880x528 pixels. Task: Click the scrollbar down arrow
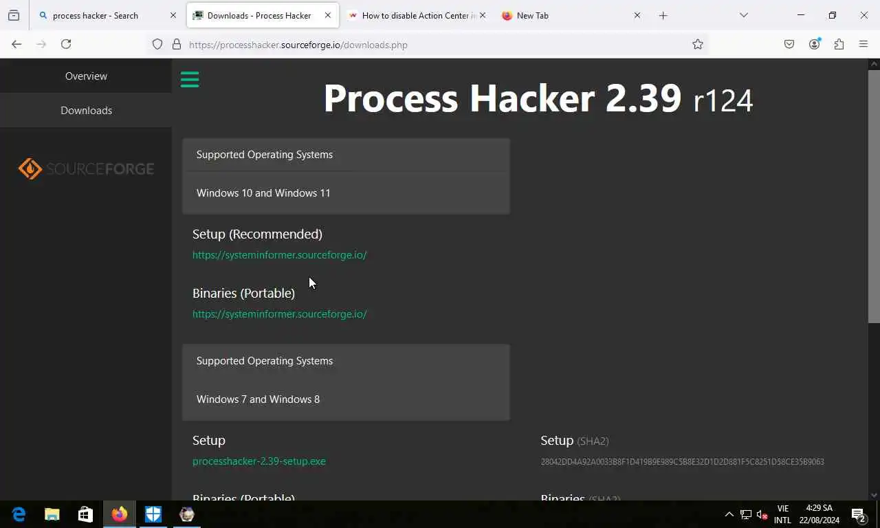pos(874,494)
